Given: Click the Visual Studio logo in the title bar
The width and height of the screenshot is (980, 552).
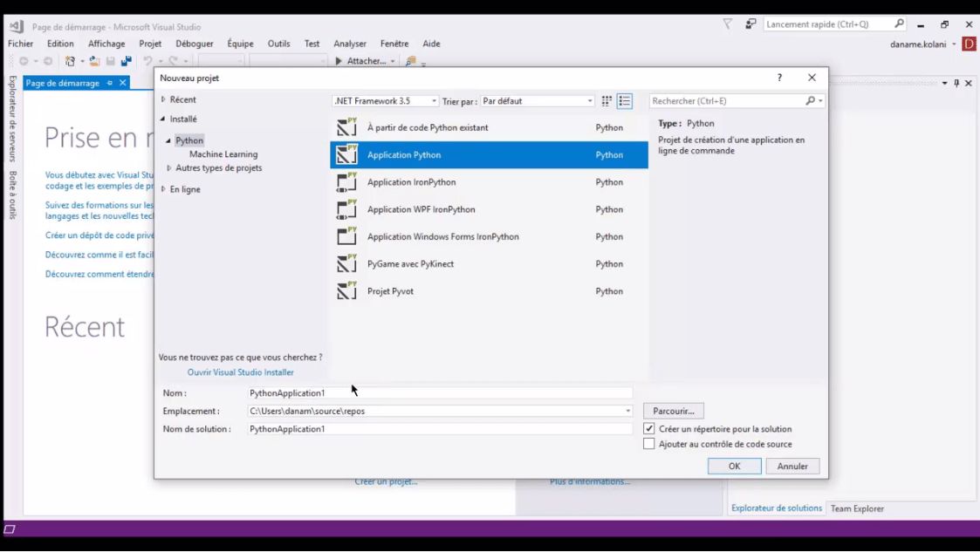Looking at the screenshot, I should [x=17, y=26].
